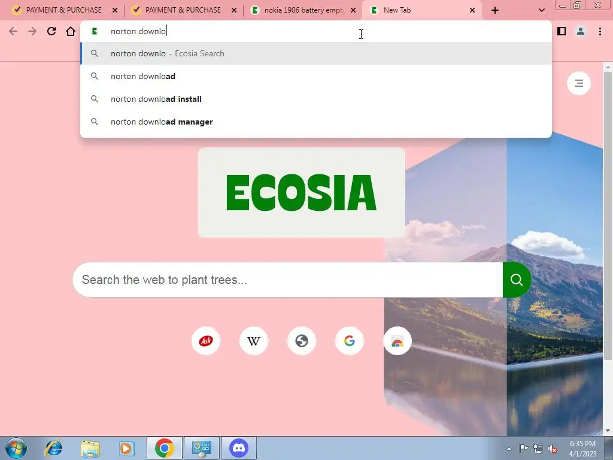Image resolution: width=613 pixels, height=460 pixels.
Task: Click the page vertical scrollbar
Action: [x=608, y=215]
